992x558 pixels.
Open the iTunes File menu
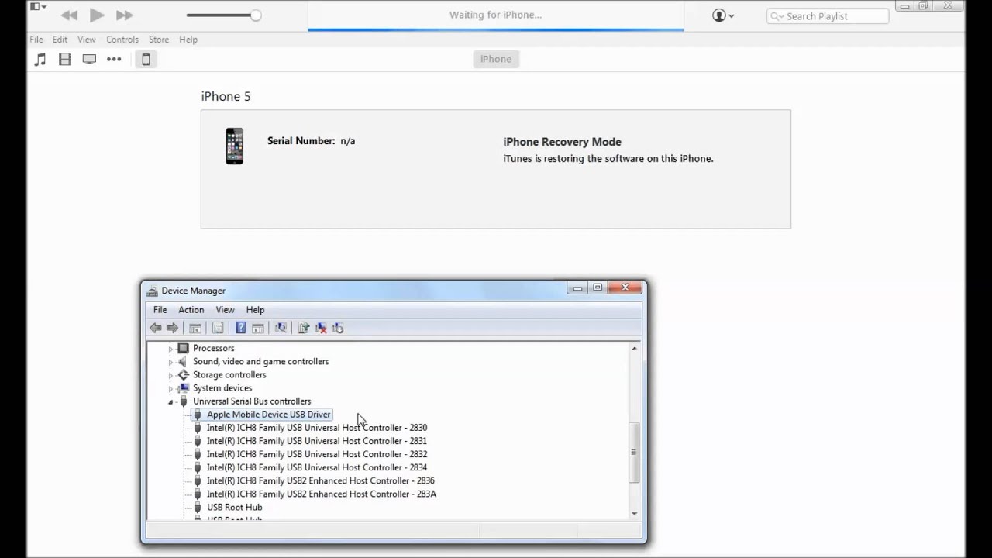(x=36, y=40)
